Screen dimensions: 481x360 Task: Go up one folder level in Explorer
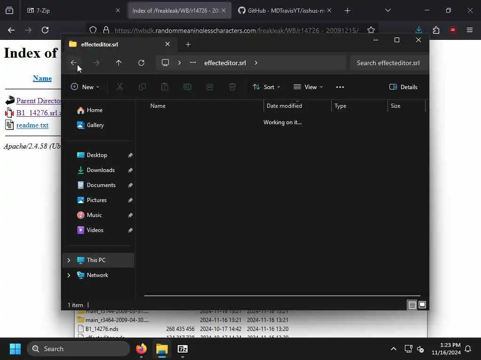119,63
